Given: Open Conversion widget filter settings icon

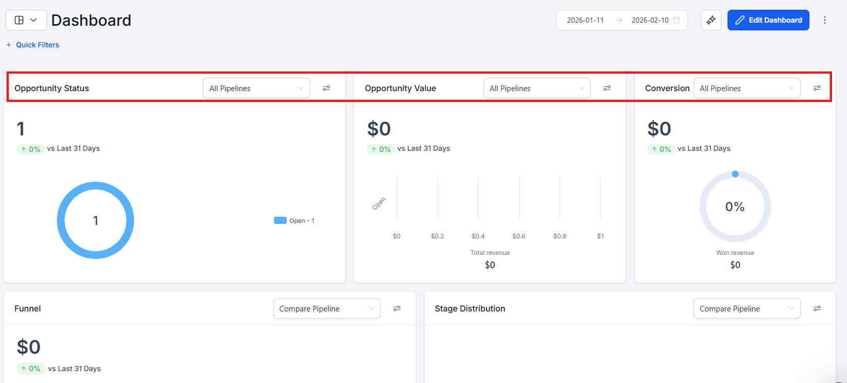Looking at the screenshot, I should (x=817, y=89).
